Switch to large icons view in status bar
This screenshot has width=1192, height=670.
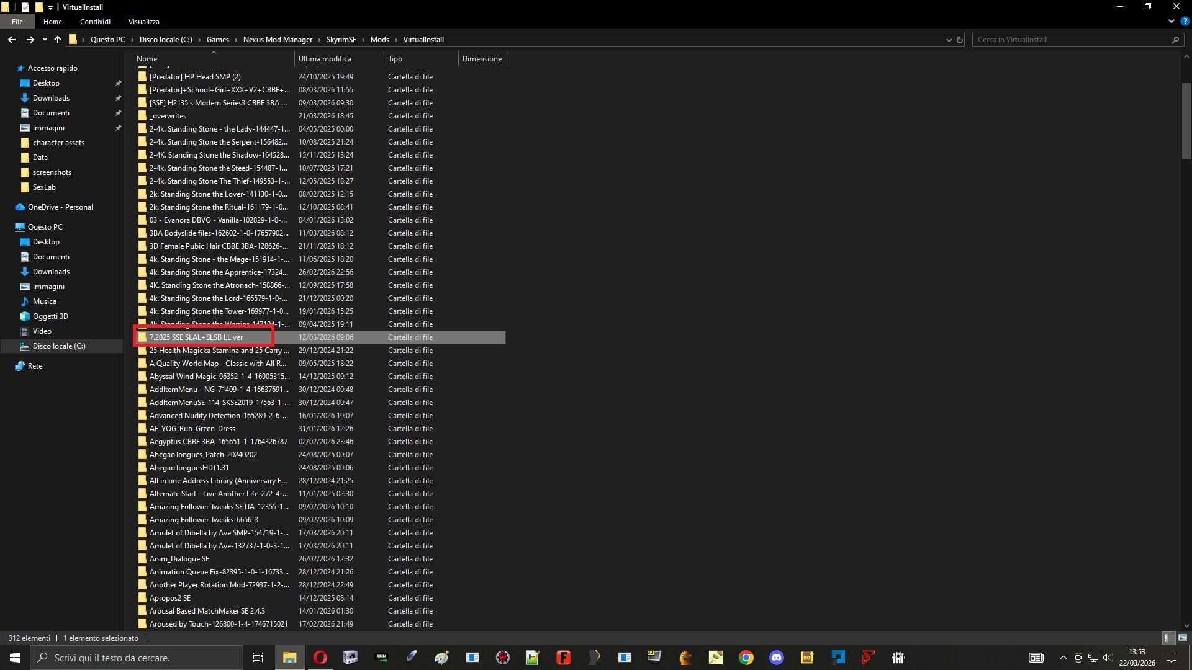point(1182,638)
